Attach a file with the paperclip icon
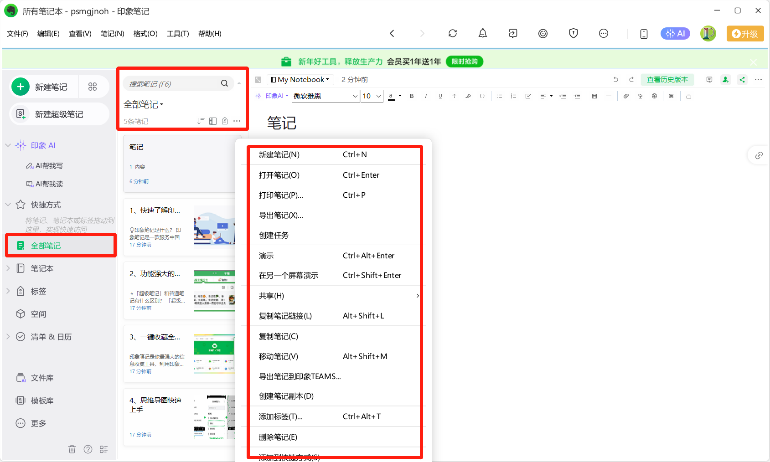This screenshot has width=770, height=462. 626,96
